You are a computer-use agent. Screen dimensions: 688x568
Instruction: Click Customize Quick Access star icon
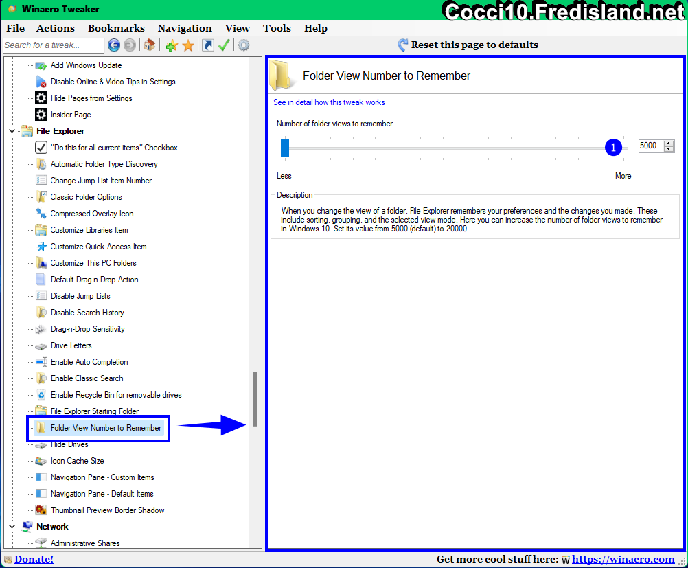coord(41,247)
